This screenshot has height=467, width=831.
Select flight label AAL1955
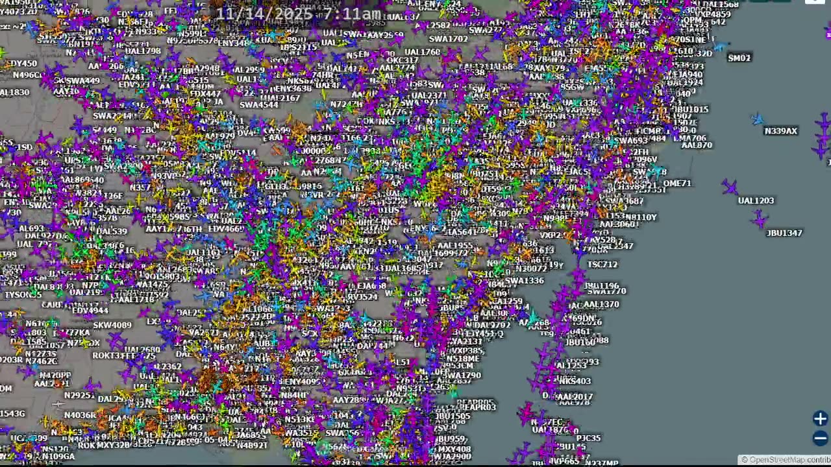pyautogui.click(x=455, y=246)
